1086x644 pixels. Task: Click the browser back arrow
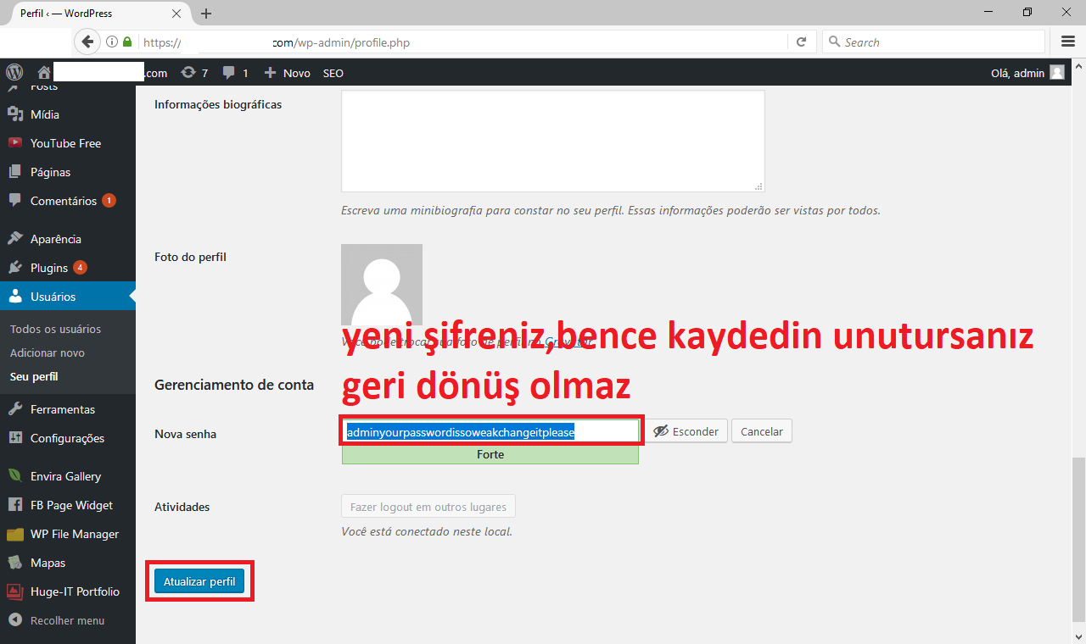pos(87,42)
